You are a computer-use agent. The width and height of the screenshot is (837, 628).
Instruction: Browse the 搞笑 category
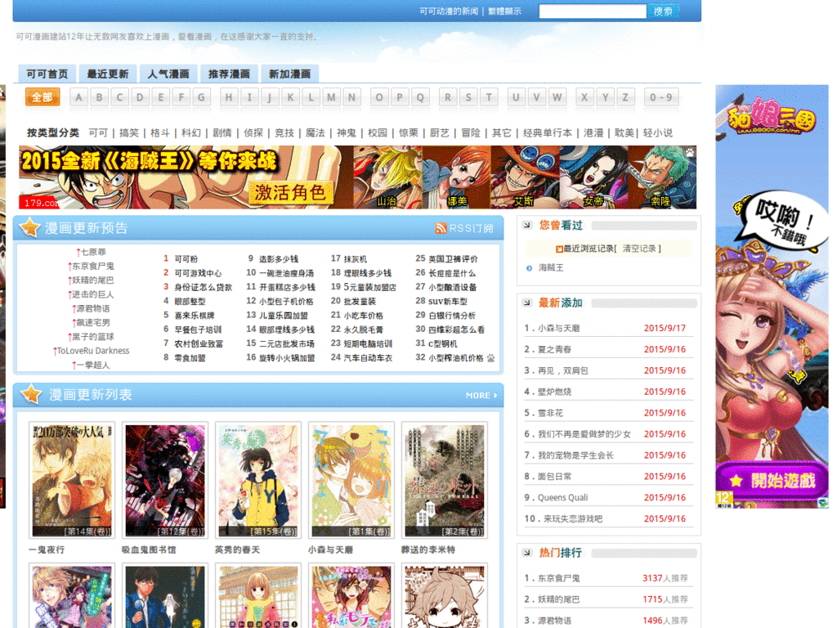[x=128, y=132]
